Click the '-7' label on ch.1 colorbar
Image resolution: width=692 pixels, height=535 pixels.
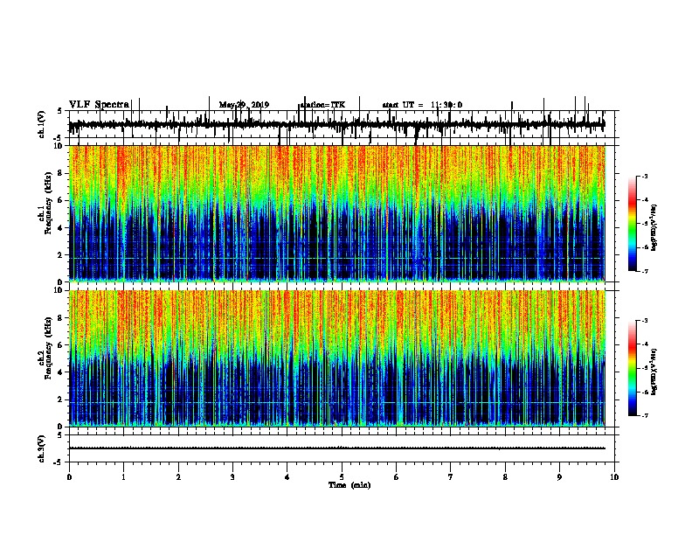[x=645, y=271]
